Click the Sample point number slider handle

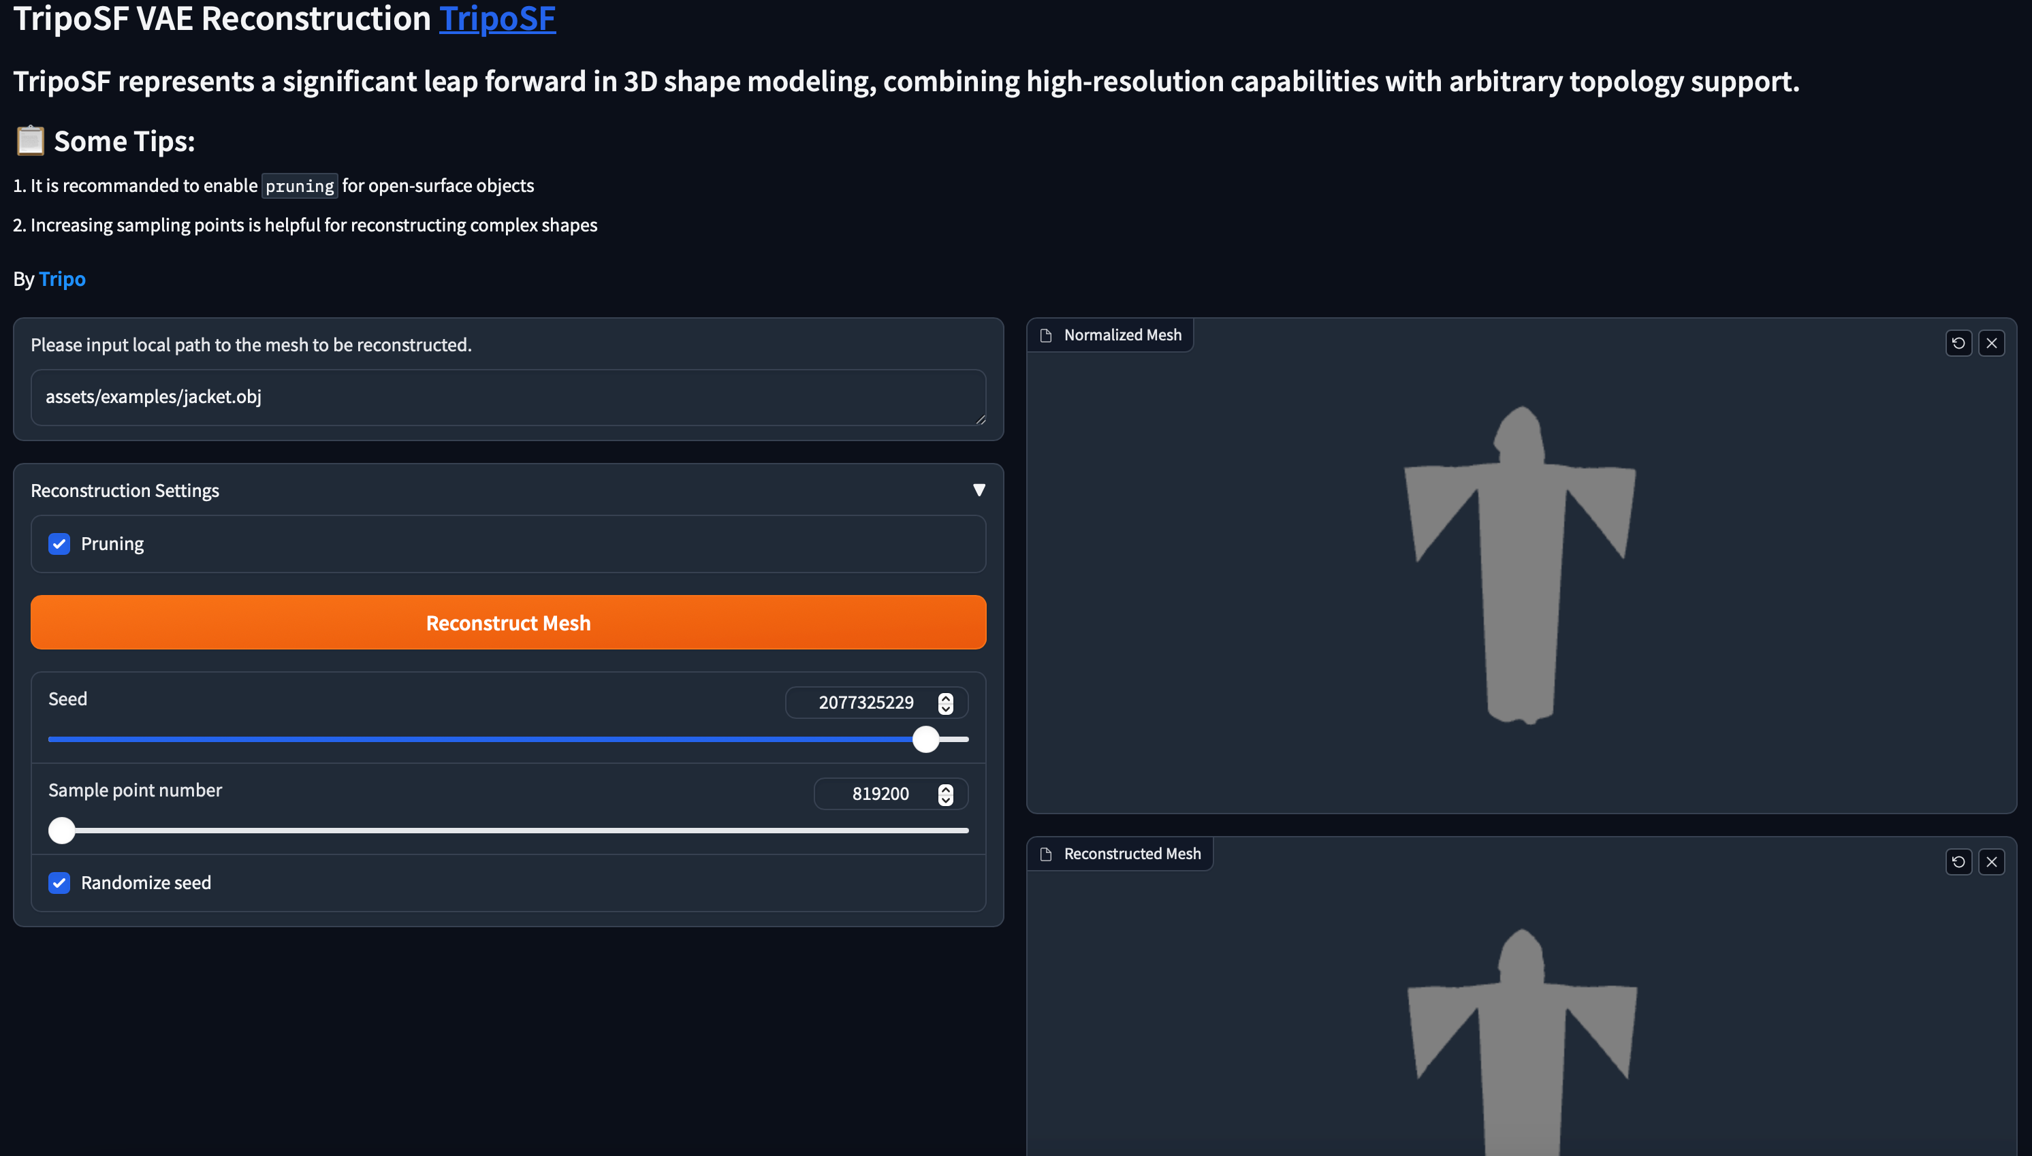coord(62,831)
